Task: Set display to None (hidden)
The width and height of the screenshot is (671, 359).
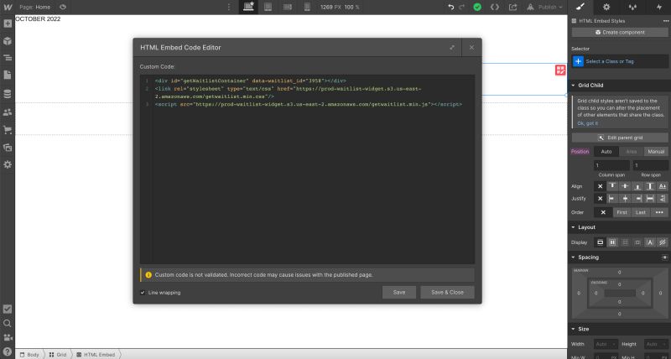Action: tap(663, 242)
